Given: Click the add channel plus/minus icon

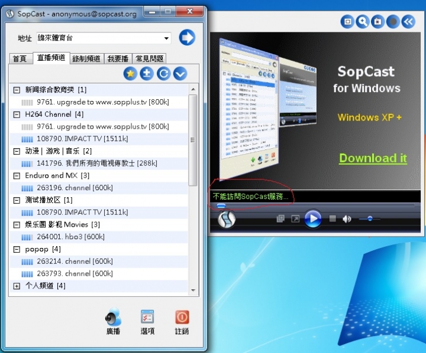Looking at the screenshot, I should click(x=147, y=73).
